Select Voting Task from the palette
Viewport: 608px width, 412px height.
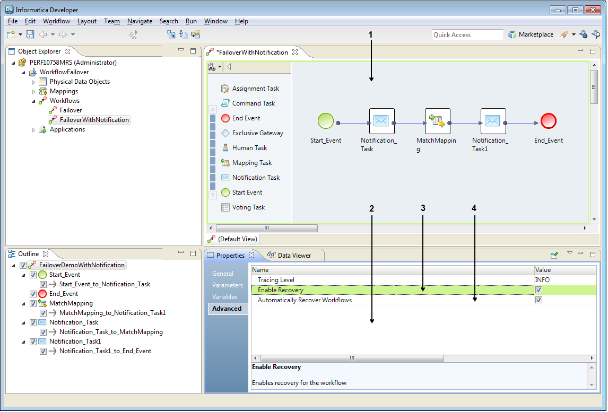(x=248, y=207)
